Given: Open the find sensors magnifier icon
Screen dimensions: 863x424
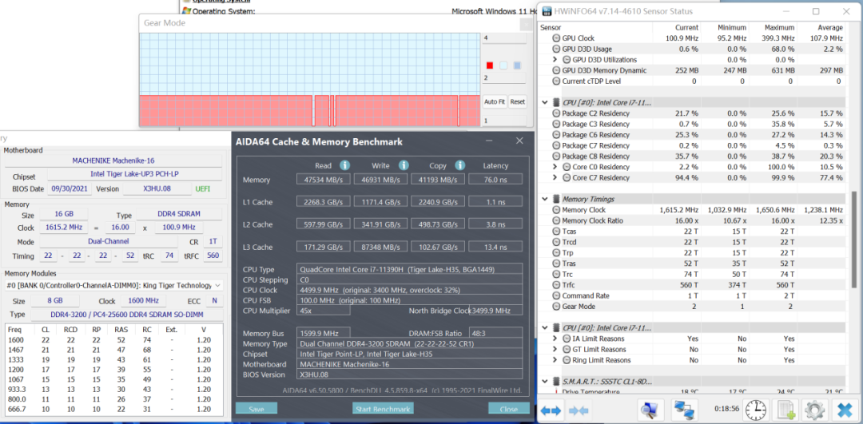Looking at the screenshot, I should click(651, 410).
